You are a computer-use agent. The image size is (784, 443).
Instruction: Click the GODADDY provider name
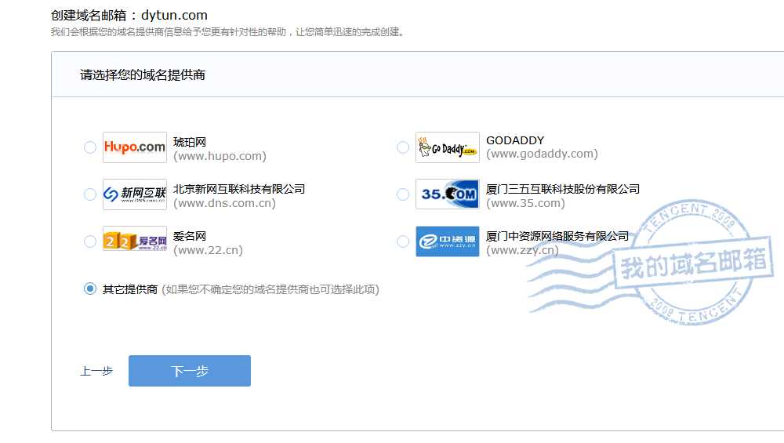(515, 140)
